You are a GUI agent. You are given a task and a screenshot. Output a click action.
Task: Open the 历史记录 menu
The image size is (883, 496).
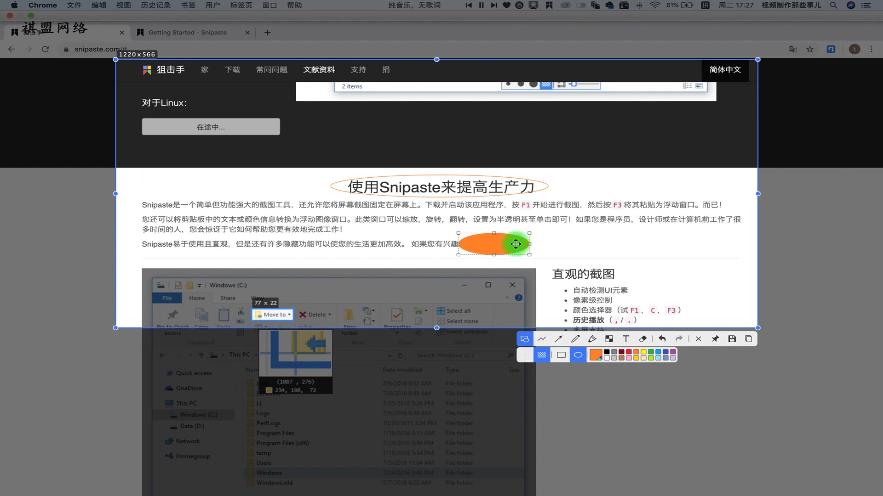pyautogui.click(x=155, y=5)
